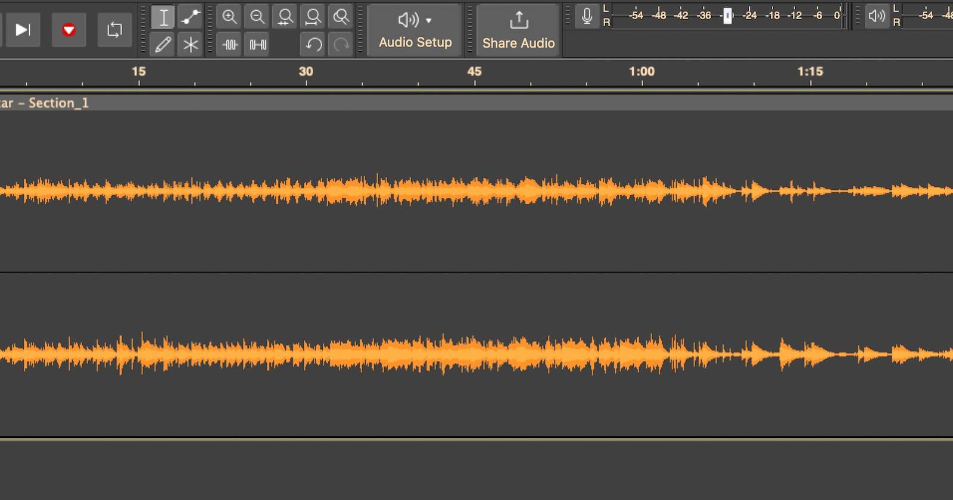Fit selection to window width
Image resolution: width=953 pixels, height=500 pixels.
coord(285,17)
